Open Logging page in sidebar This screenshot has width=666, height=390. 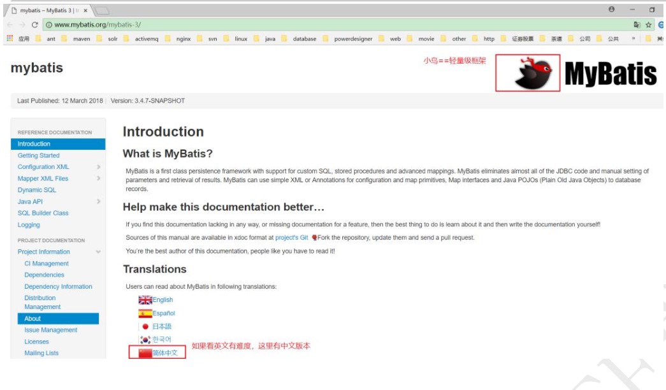29,225
